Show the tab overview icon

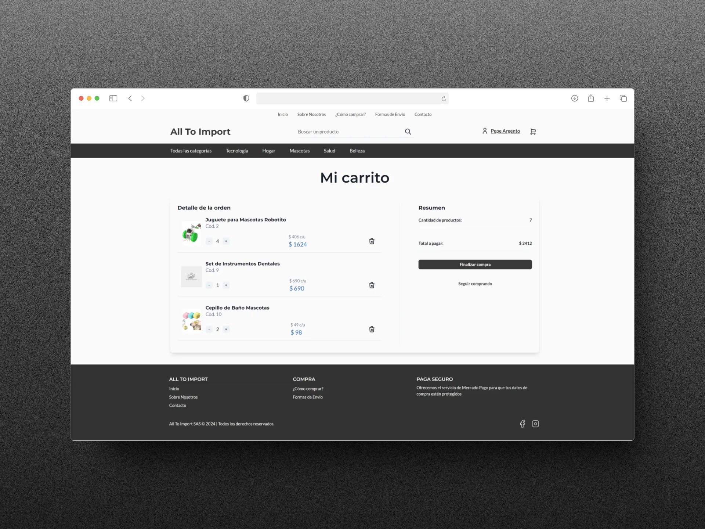tap(623, 98)
